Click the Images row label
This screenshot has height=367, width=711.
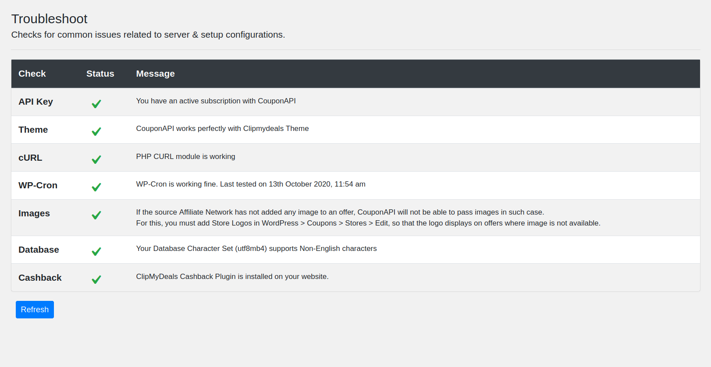[x=34, y=213]
